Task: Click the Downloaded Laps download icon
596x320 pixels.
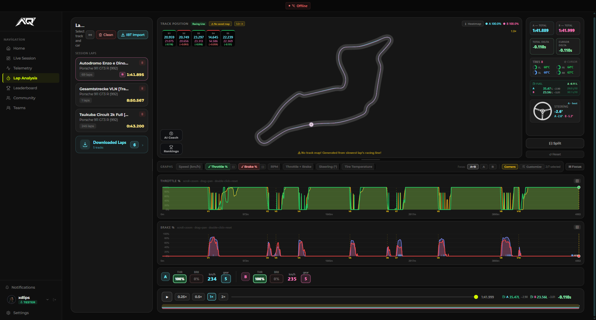Action: (x=85, y=144)
